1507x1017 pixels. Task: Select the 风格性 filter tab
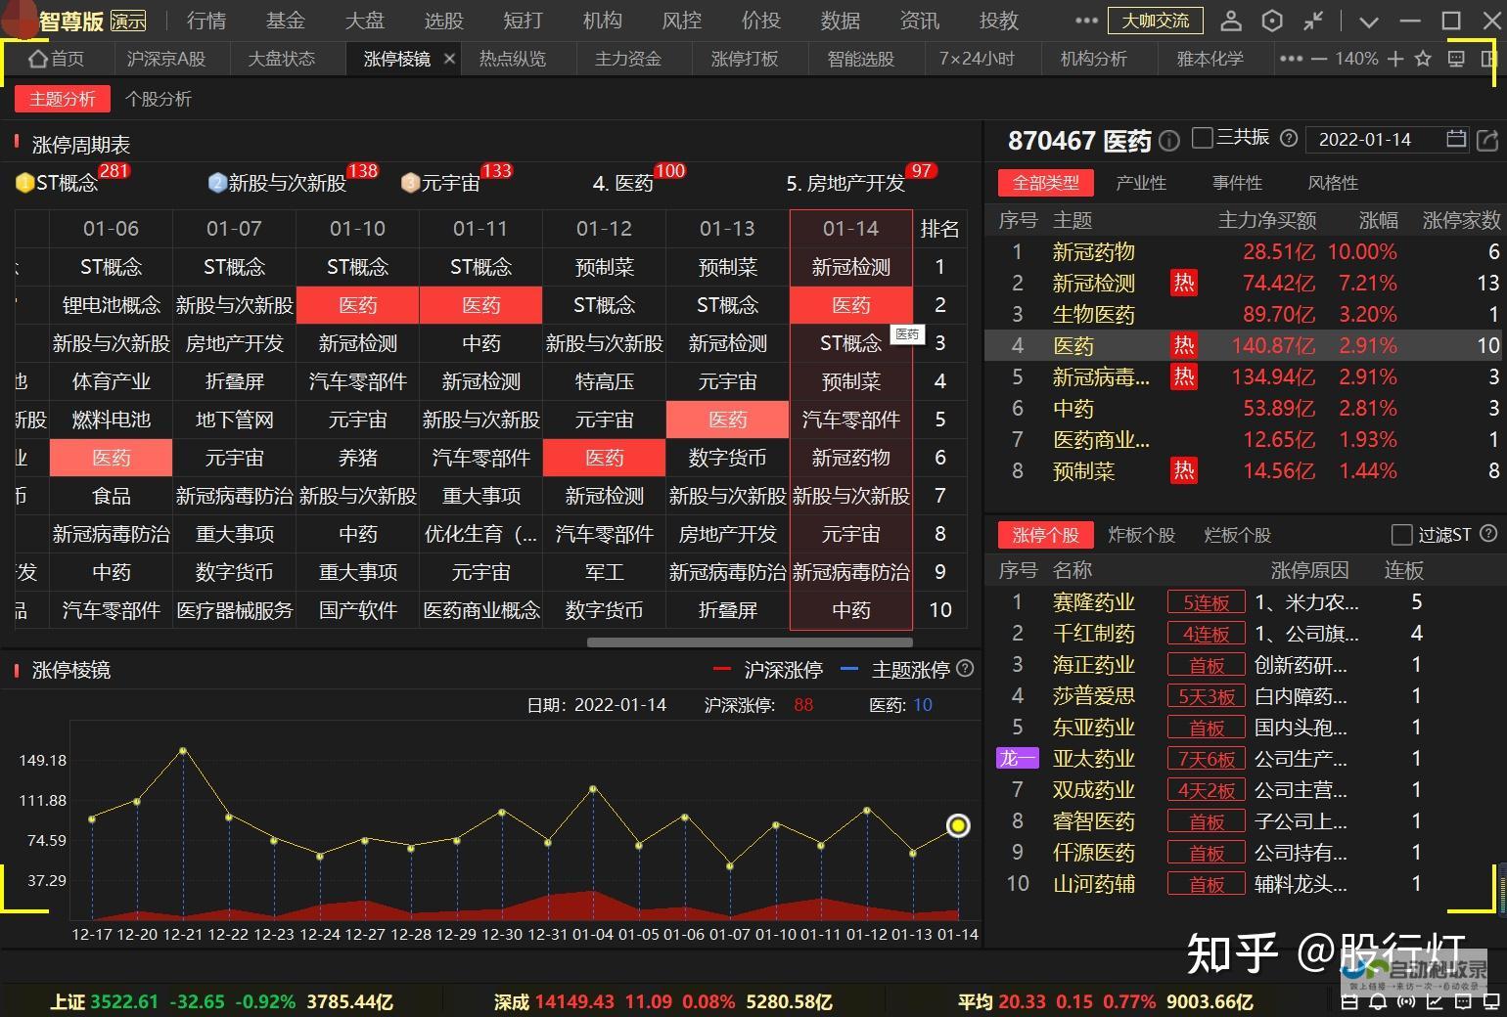pyautogui.click(x=1333, y=183)
